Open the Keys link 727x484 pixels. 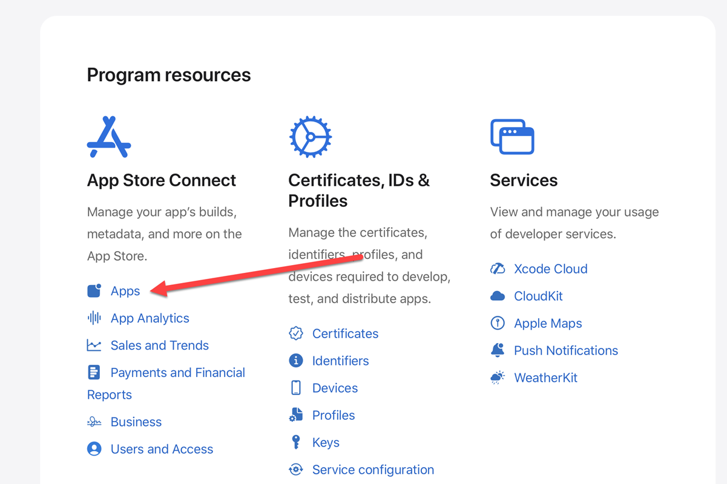(x=326, y=442)
